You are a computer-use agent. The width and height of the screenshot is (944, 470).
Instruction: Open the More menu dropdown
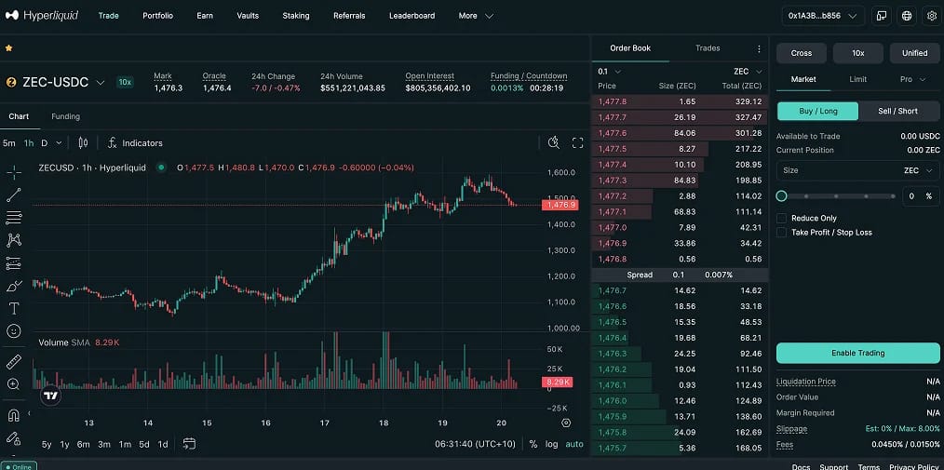pos(476,16)
